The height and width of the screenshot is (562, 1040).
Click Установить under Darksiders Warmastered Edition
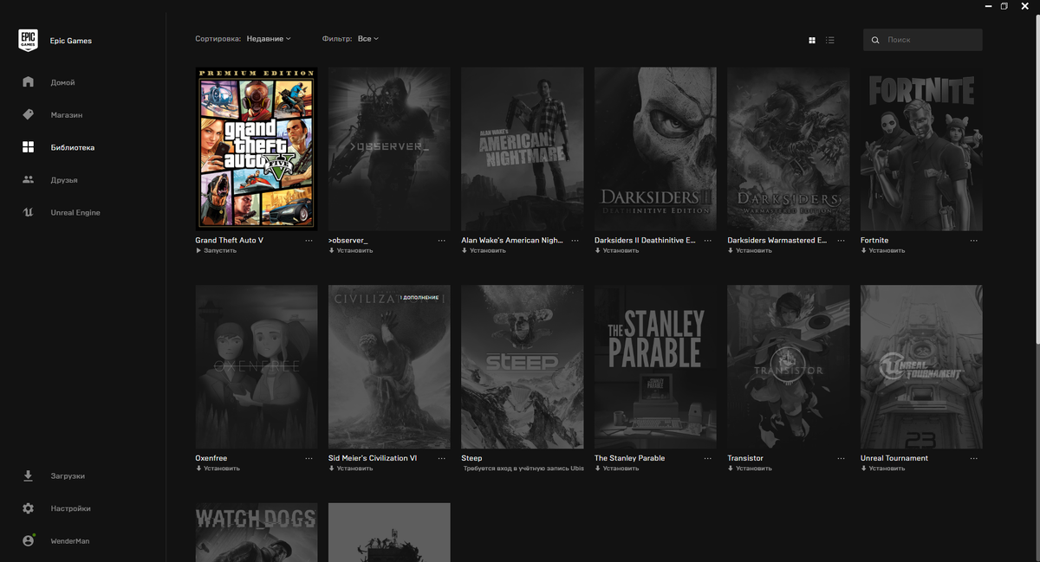pyautogui.click(x=750, y=250)
